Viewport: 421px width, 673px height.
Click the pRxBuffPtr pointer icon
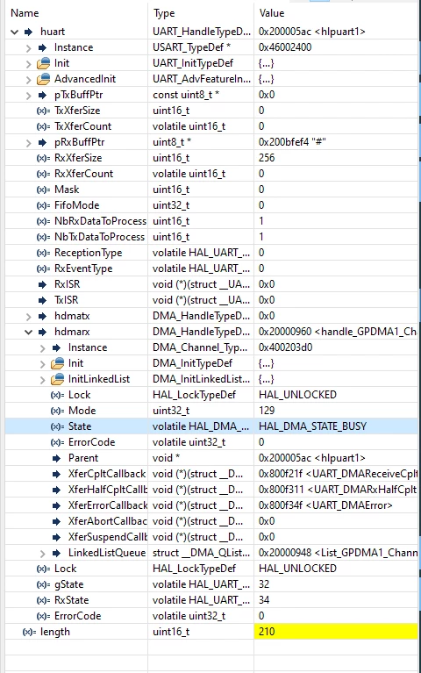[42, 142]
